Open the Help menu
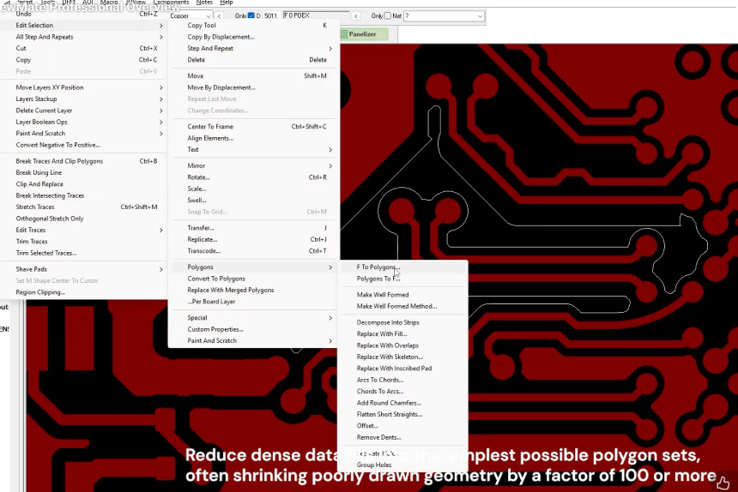 tap(227, 3)
